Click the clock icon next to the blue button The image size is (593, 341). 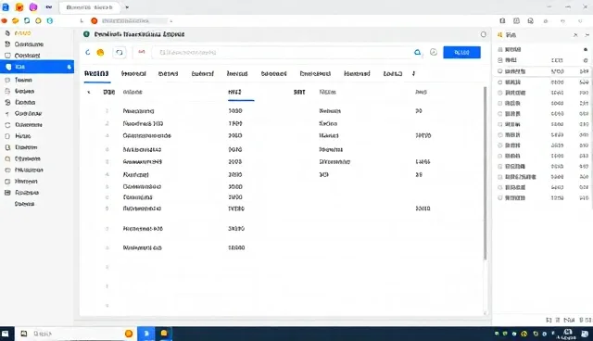click(x=434, y=52)
